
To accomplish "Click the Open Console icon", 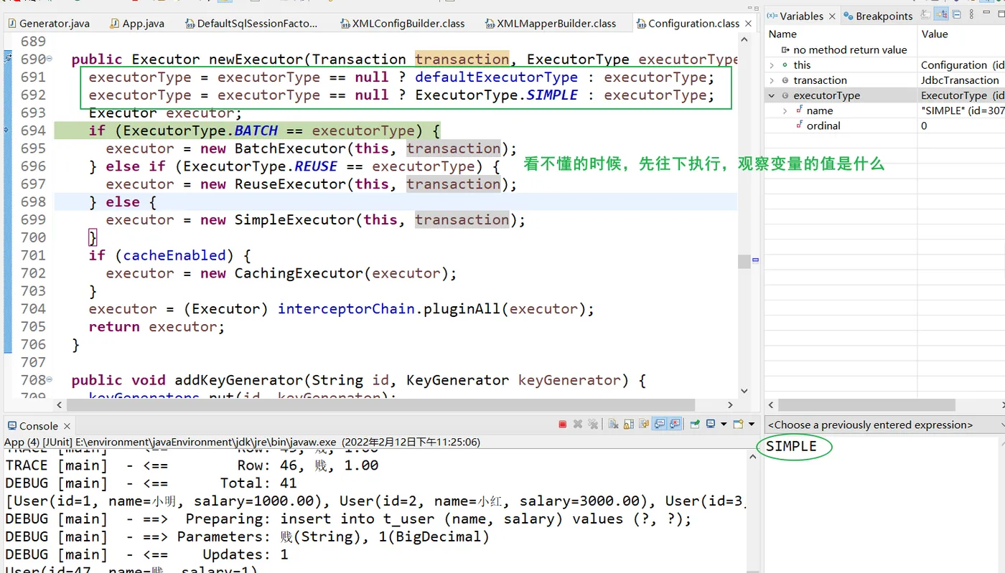I will pyautogui.click(x=738, y=424).
